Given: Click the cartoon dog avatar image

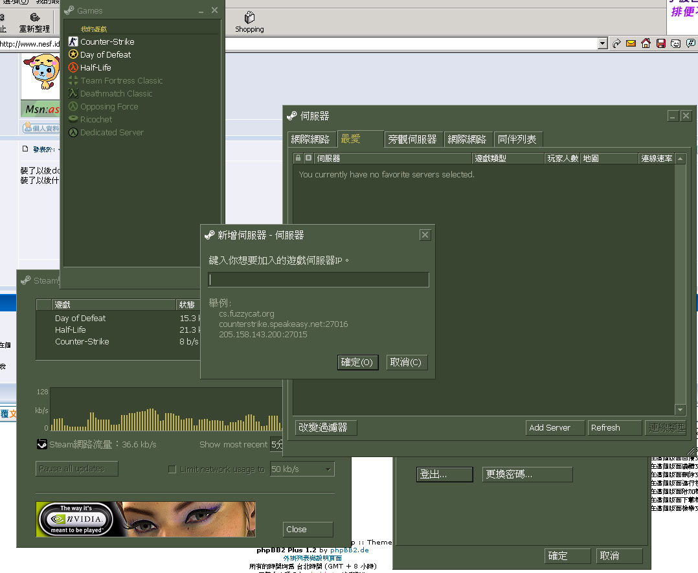Looking at the screenshot, I should pyautogui.click(x=41, y=72).
